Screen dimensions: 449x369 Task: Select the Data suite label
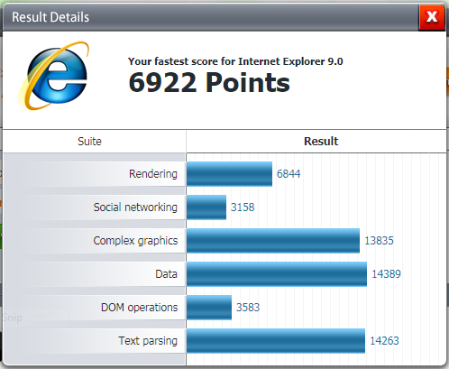(166, 274)
